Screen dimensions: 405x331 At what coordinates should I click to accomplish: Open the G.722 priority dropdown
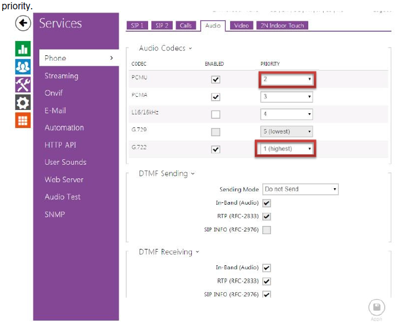coord(286,149)
